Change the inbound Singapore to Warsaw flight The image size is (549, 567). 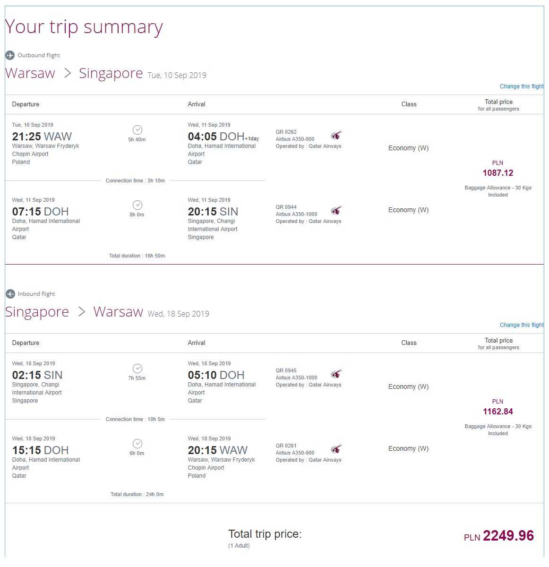pyautogui.click(x=522, y=325)
